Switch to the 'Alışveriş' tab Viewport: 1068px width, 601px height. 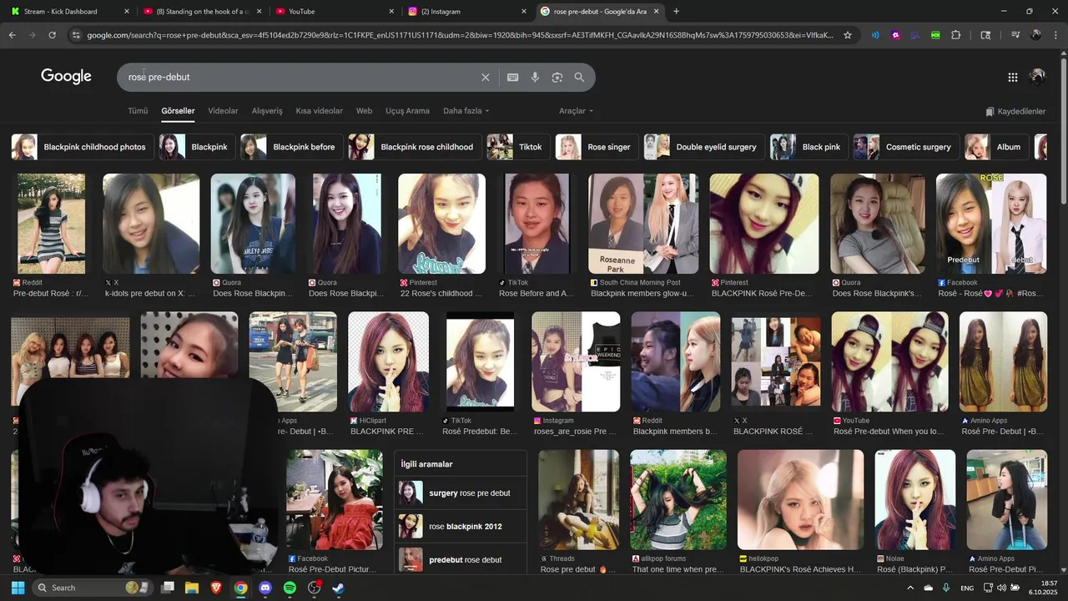[x=267, y=111]
